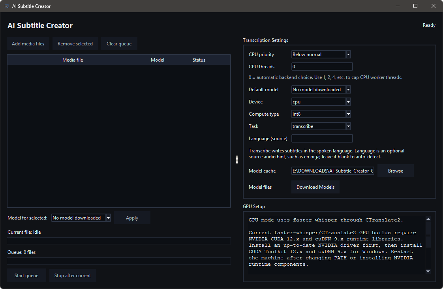Viewport: 443px width, 289px height.
Task: Click the current file progress bar
Action: [x=119, y=241]
